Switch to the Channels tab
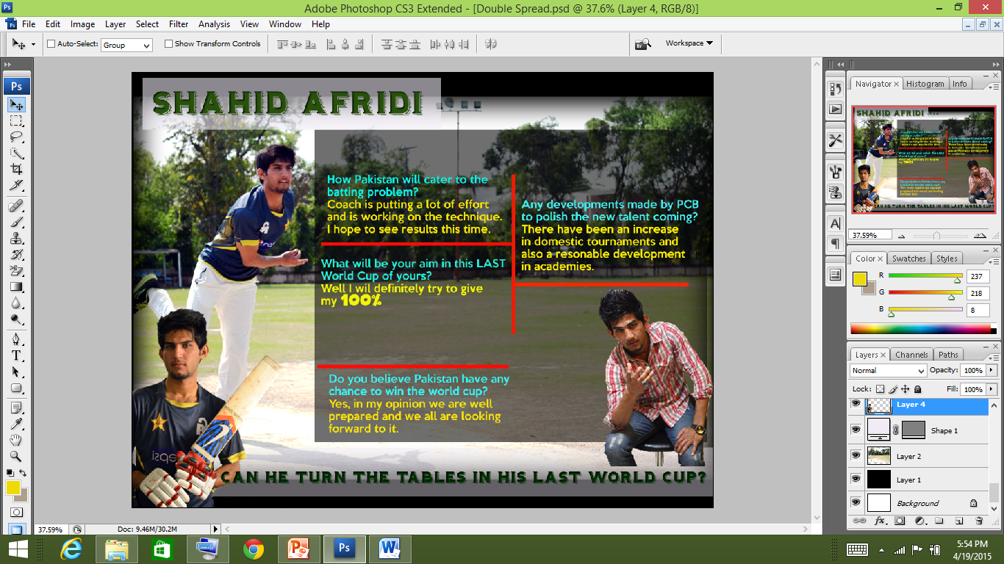 pyautogui.click(x=912, y=355)
